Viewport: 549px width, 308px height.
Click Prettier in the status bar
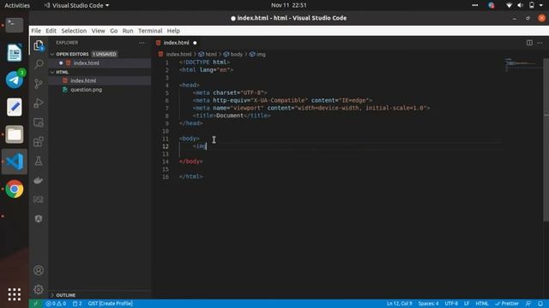click(x=507, y=304)
